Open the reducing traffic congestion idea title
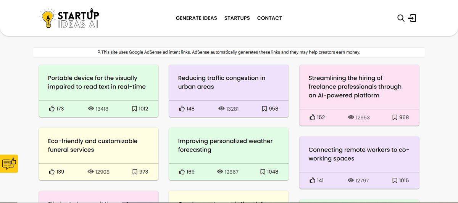Viewport: 458px width, 203px height. pyautogui.click(x=221, y=82)
